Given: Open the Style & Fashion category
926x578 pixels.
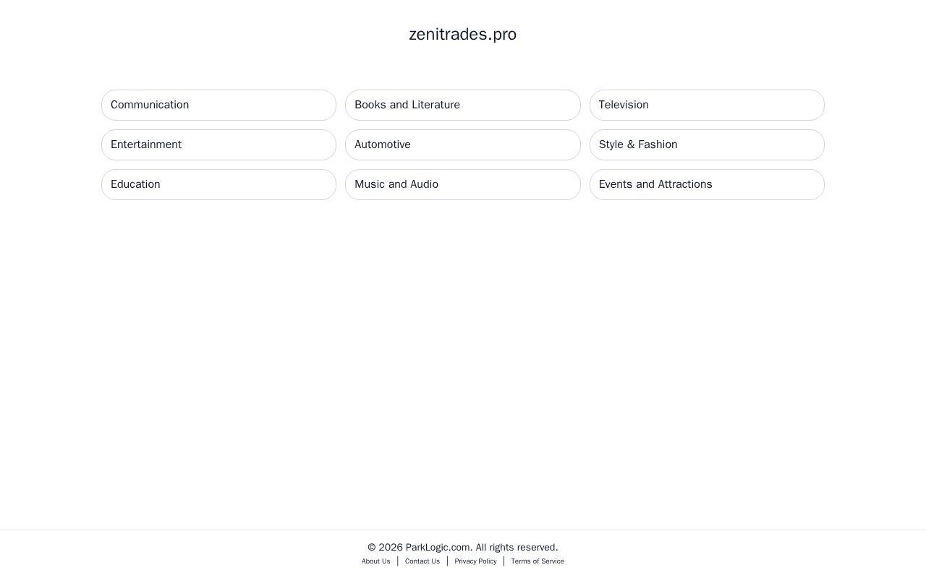Looking at the screenshot, I should click(x=707, y=144).
